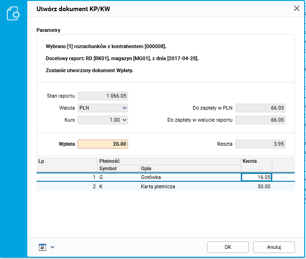
Task: Select the Gotówka payment row
Action: point(165,177)
